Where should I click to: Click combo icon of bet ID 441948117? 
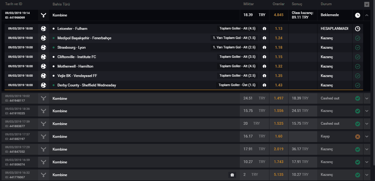point(44,99)
